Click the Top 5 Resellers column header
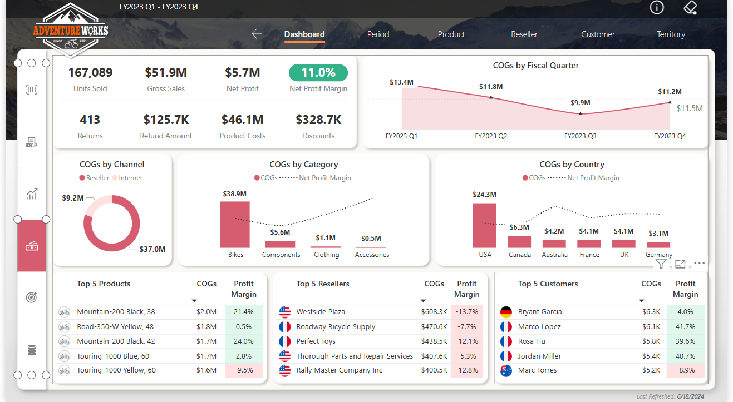The height and width of the screenshot is (402, 733). 323,284
